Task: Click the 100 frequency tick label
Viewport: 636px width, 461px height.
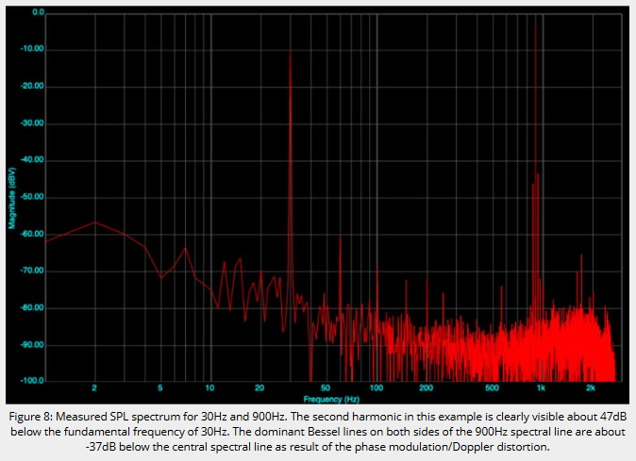Action: pos(376,388)
